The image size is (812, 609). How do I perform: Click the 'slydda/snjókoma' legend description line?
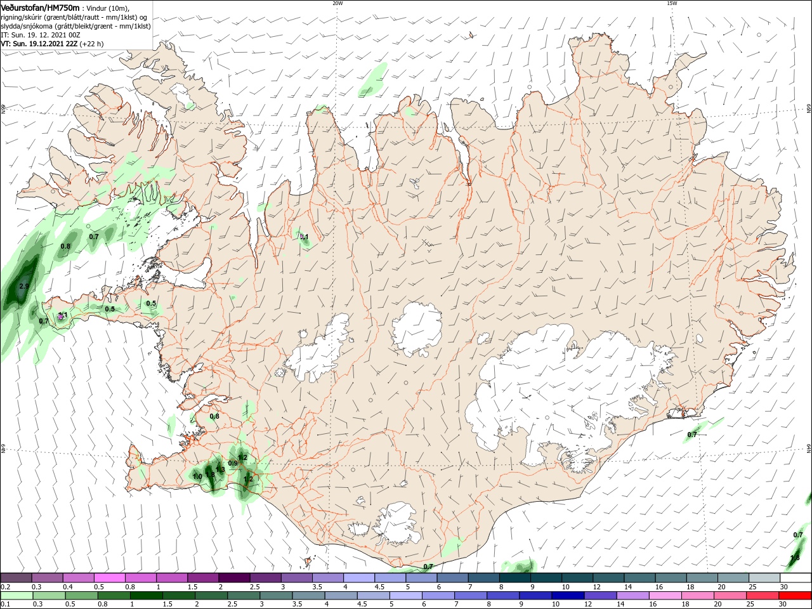coord(75,26)
